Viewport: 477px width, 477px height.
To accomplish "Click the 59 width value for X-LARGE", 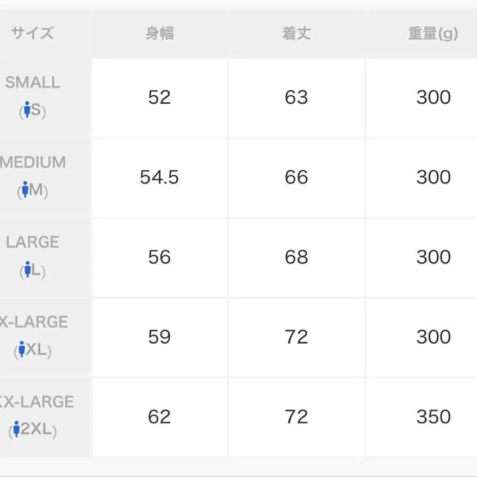I will coord(159,337).
